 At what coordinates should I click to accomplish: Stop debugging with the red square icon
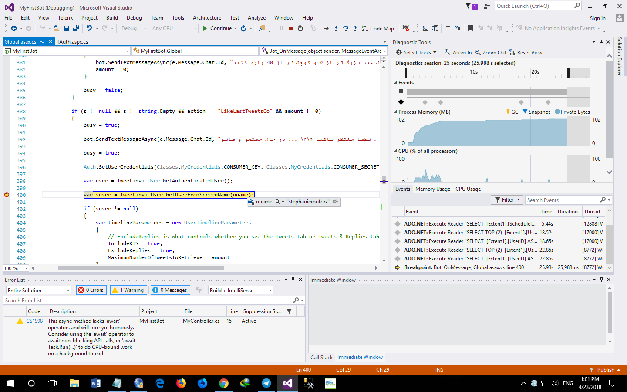tap(290, 28)
